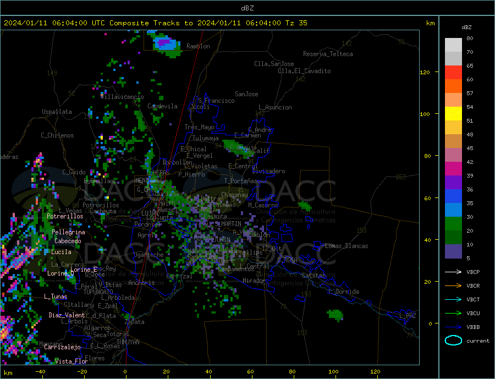Select the 39 dBZ magenta swatch
Image resolution: width=495 pixels, height=379 pixels.
(453, 169)
